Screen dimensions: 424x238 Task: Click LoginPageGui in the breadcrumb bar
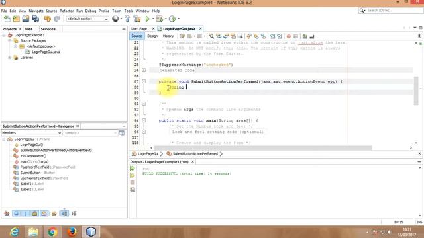[148, 154]
